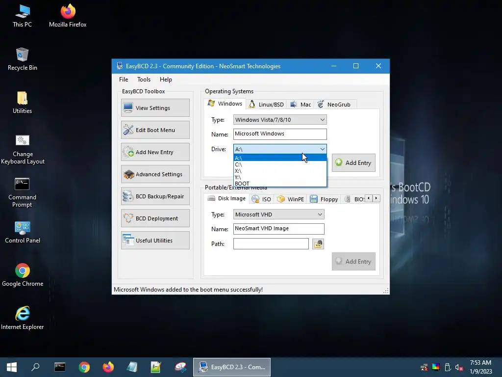The width and height of the screenshot is (502, 377).
Task: Click the taskbar light blue paper icon
Action: click(132, 367)
